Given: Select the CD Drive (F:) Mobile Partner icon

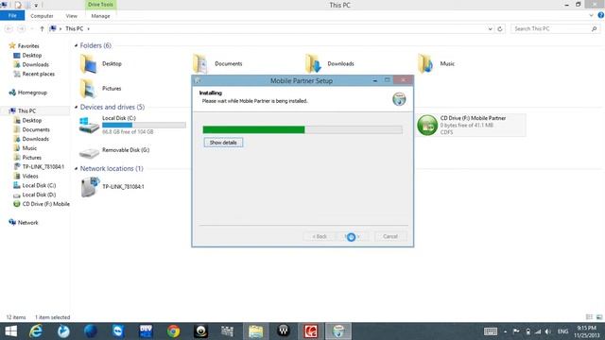Looking at the screenshot, I should 427,125.
